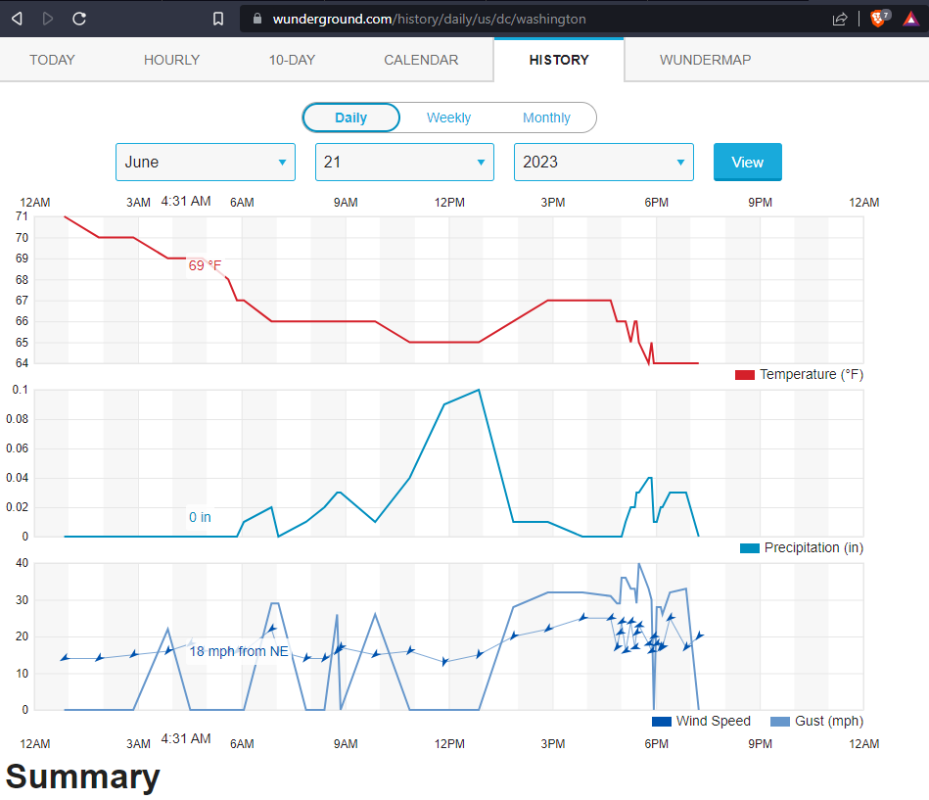Open the WUNDERMAP tab
This screenshot has width=929, height=800.
pyautogui.click(x=706, y=60)
